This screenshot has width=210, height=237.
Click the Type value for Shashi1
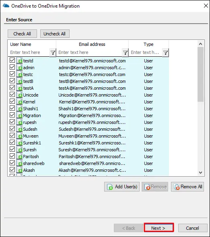(148, 109)
